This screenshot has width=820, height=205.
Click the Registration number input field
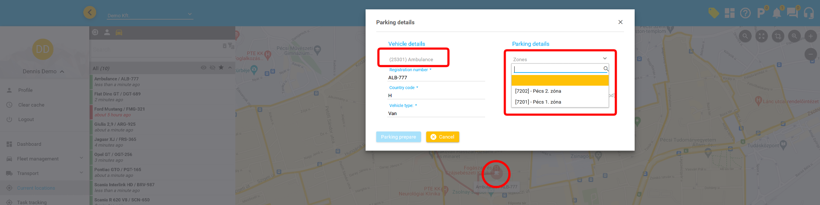436,78
